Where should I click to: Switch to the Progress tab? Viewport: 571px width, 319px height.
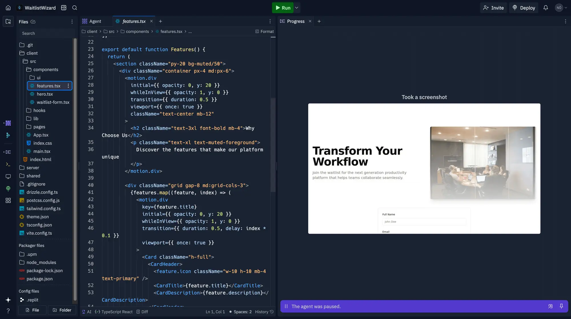295,21
